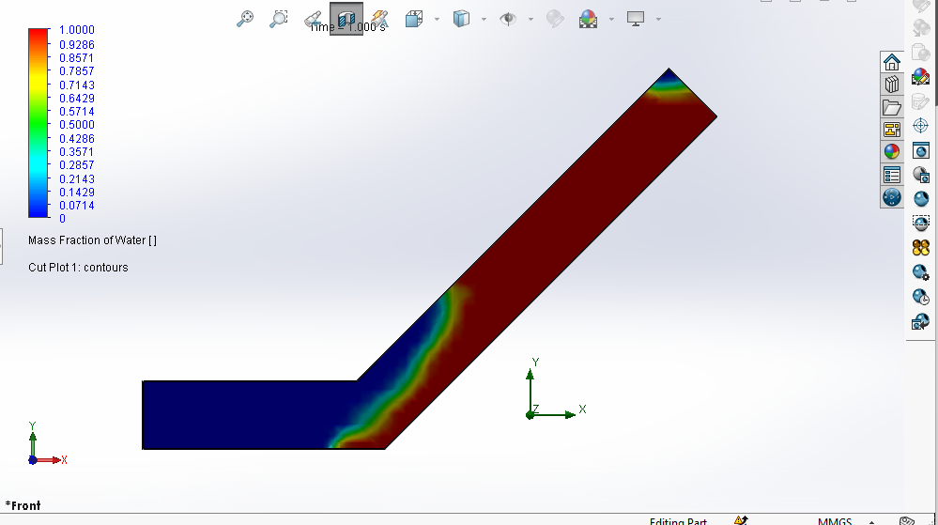This screenshot has width=938, height=525.
Task: Open render Options sphere-with-gear icon
Action: [x=921, y=272]
